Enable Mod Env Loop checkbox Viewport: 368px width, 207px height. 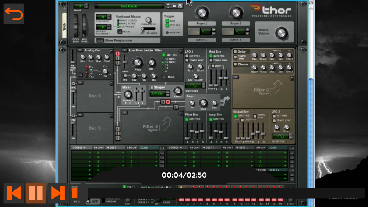[x=213, y=66]
